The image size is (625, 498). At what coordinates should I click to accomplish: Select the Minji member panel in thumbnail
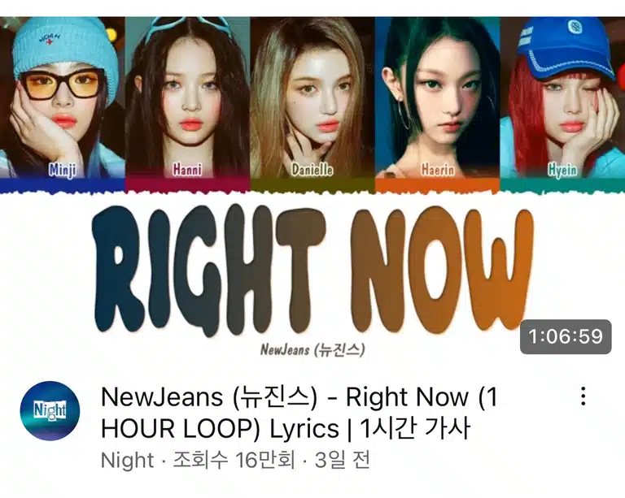click(63, 97)
